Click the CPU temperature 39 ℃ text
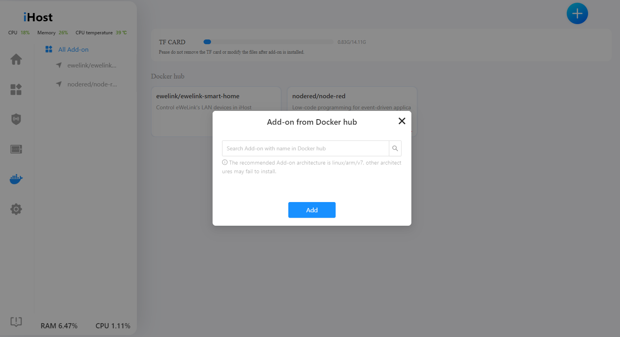Viewport: 620px width, 337px height. tap(101, 33)
